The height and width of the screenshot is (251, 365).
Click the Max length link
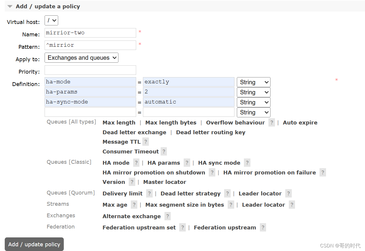(x=119, y=123)
